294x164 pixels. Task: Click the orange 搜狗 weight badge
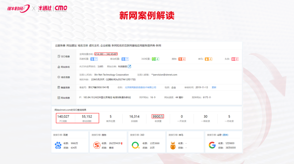coord(182,59)
